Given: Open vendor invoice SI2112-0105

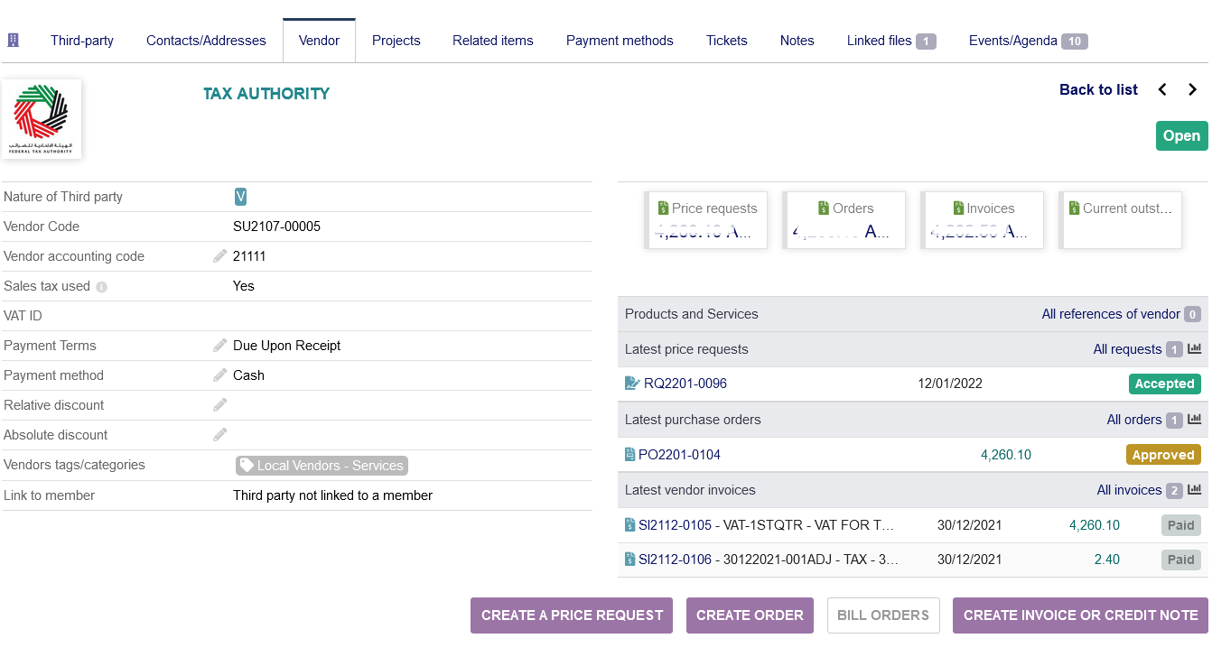Looking at the screenshot, I should pyautogui.click(x=675, y=525).
